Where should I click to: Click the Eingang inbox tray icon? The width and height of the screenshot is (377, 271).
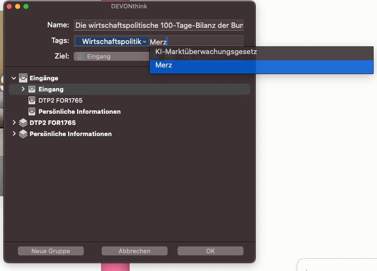(x=32, y=89)
